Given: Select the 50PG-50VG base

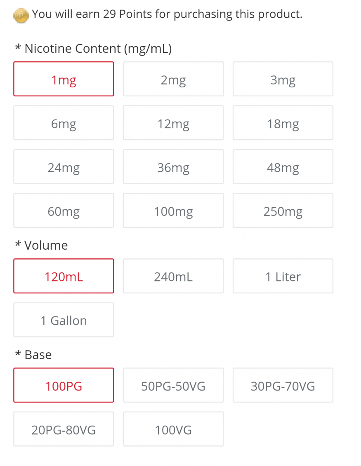Looking at the screenshot, I should pos(173,385).
